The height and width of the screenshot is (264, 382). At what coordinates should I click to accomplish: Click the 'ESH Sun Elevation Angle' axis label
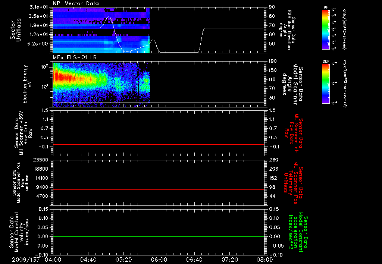point(287,30)
